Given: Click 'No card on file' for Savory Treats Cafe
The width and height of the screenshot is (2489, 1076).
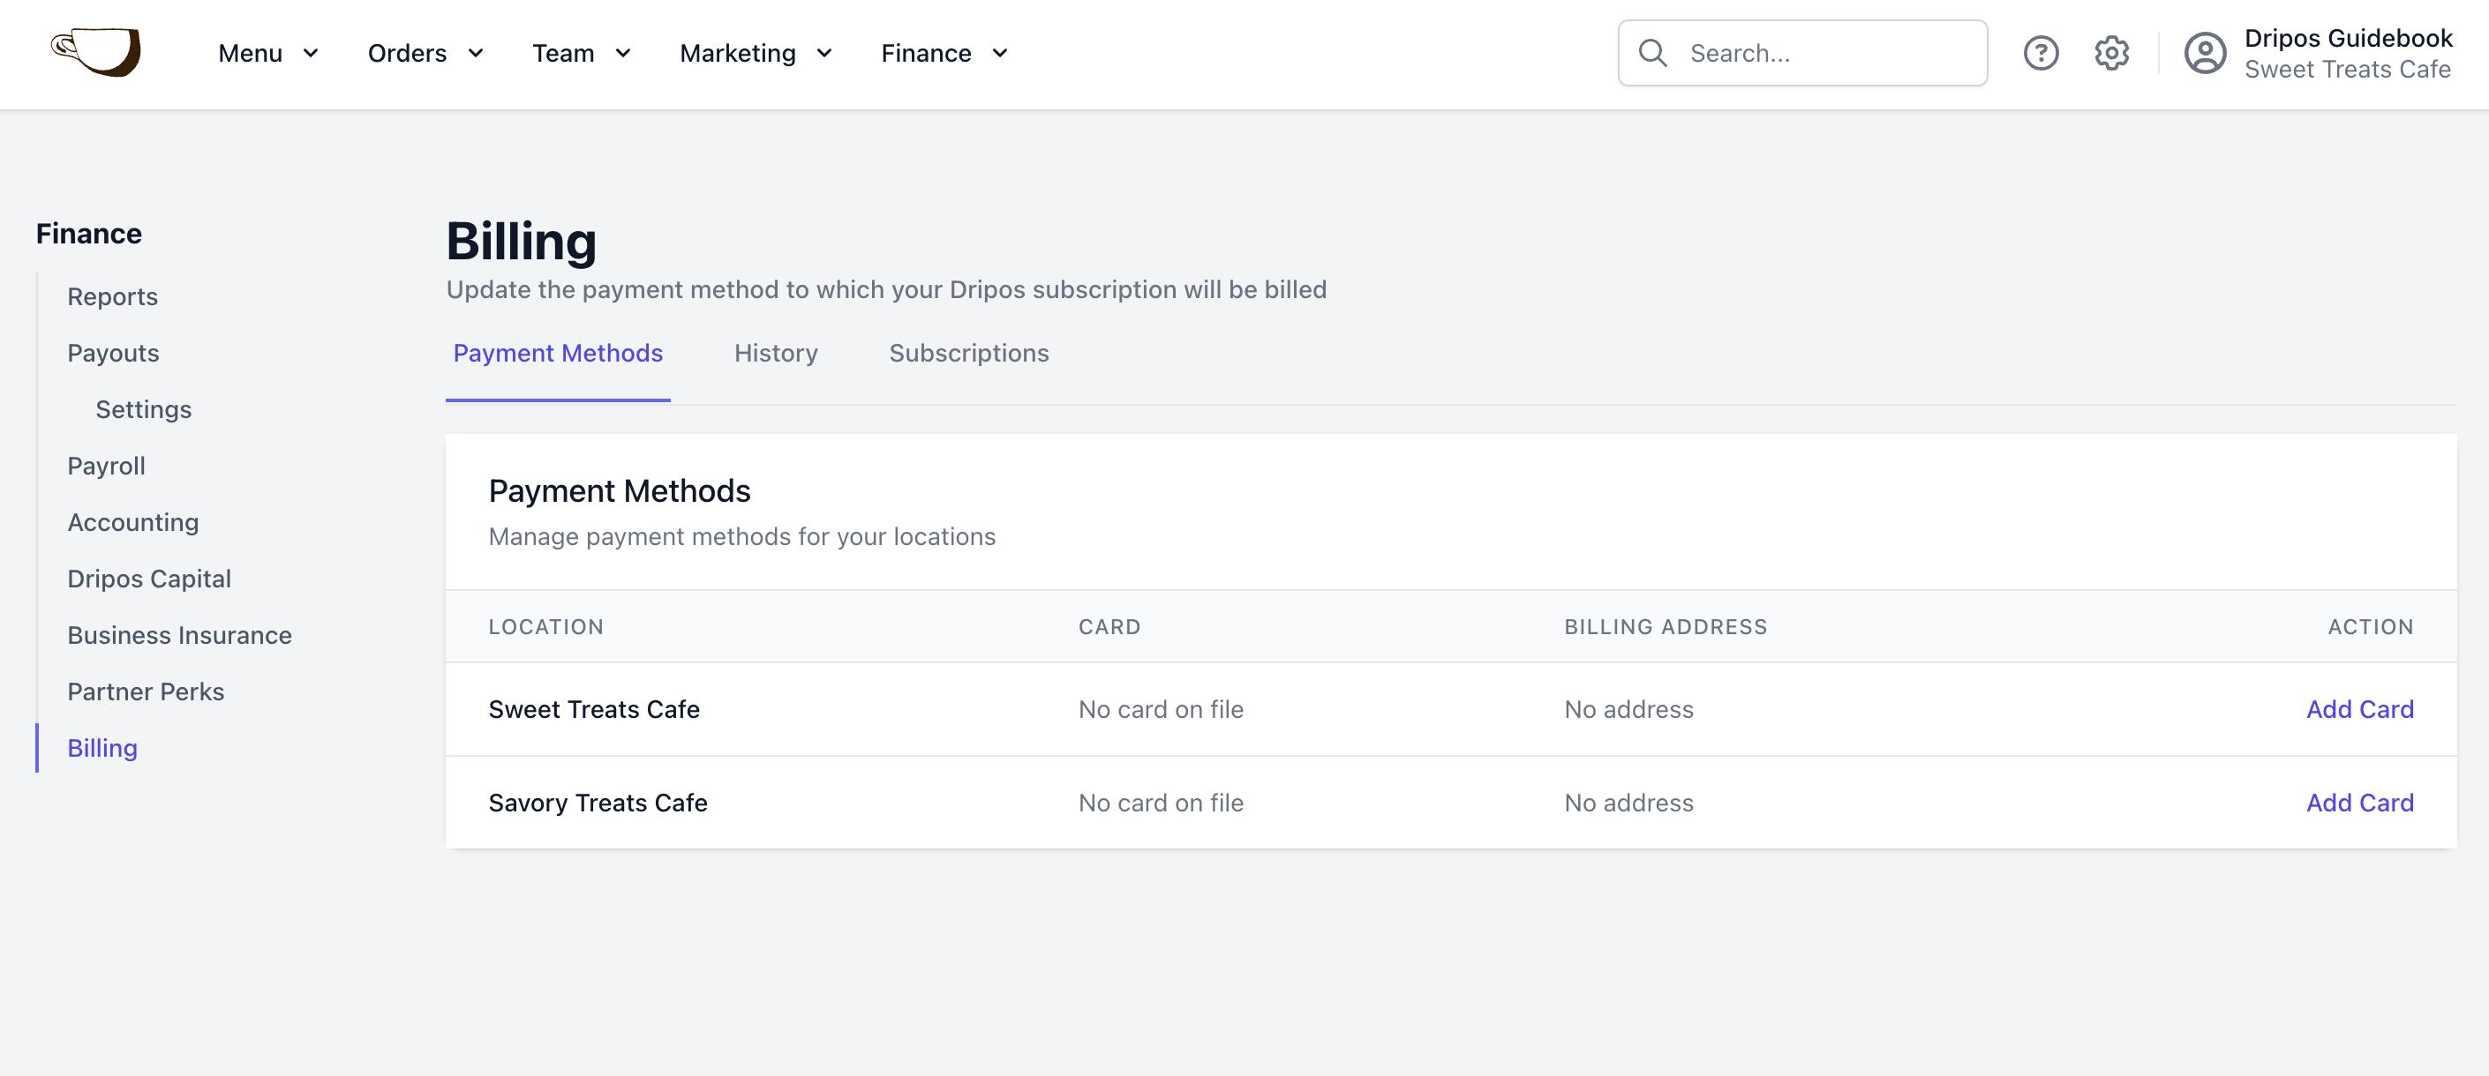Looking at the screenshot, I should (x=1161, y=803).
